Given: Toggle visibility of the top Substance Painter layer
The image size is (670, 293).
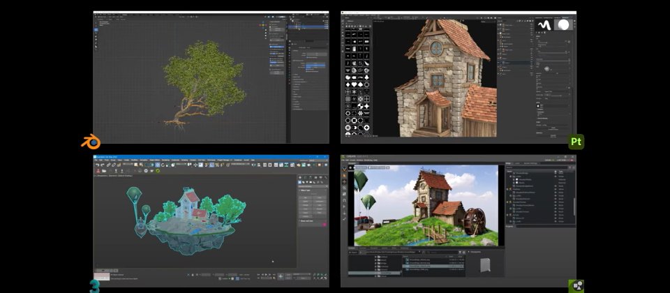Looking at the screenshot, I should pyautogui.click(x=498, y=25).
